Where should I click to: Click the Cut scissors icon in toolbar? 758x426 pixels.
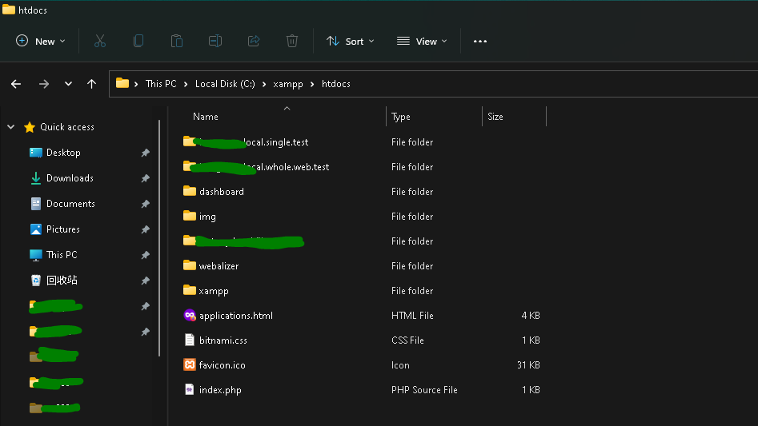pyautogui.click(x=100, y=41)
